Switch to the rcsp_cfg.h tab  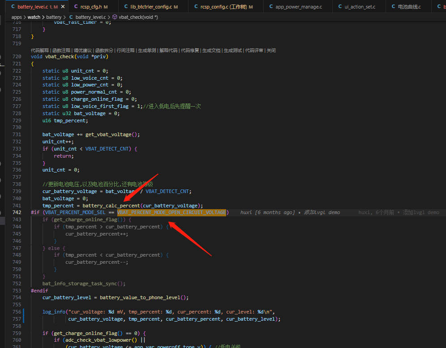pyautogui.click(x=91, y=7)
